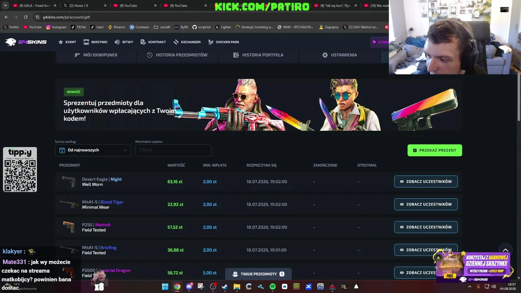Open the script.txt bookmark

[201, 27]
